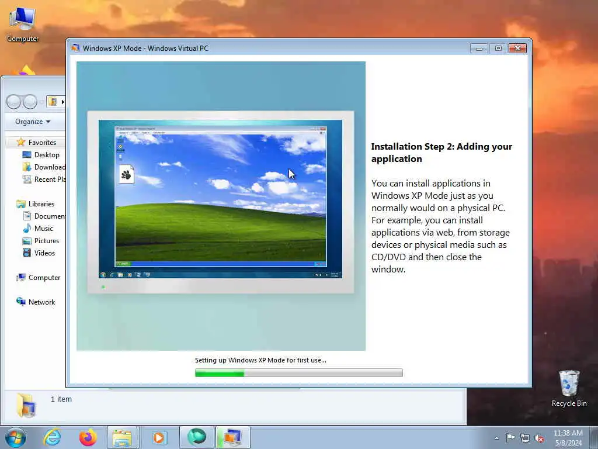The width and height of the screenshot is (598, 449).
Task: Open network status tray icon
Action: pyautogui.click(x=525, y=438)
